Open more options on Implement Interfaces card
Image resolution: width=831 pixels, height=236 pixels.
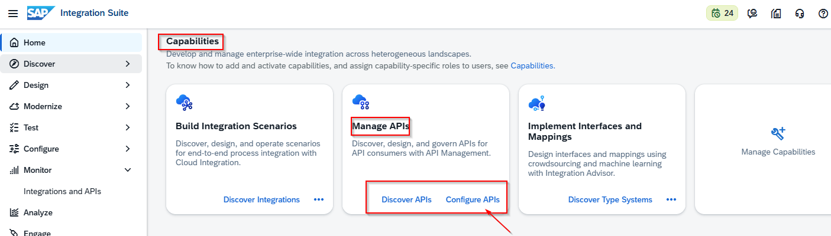[x=671, y=199]
